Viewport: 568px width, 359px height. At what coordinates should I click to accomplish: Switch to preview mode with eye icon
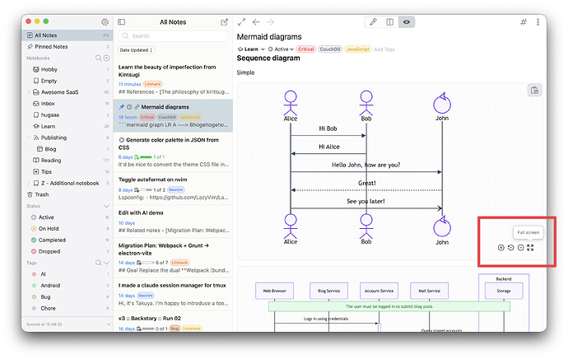(407, 22)
